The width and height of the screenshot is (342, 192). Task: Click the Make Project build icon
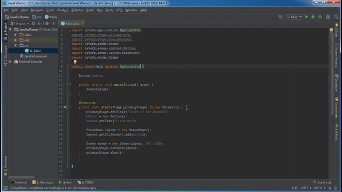coord(280,17)
